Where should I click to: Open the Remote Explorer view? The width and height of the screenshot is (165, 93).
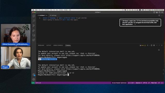[34, 35]
